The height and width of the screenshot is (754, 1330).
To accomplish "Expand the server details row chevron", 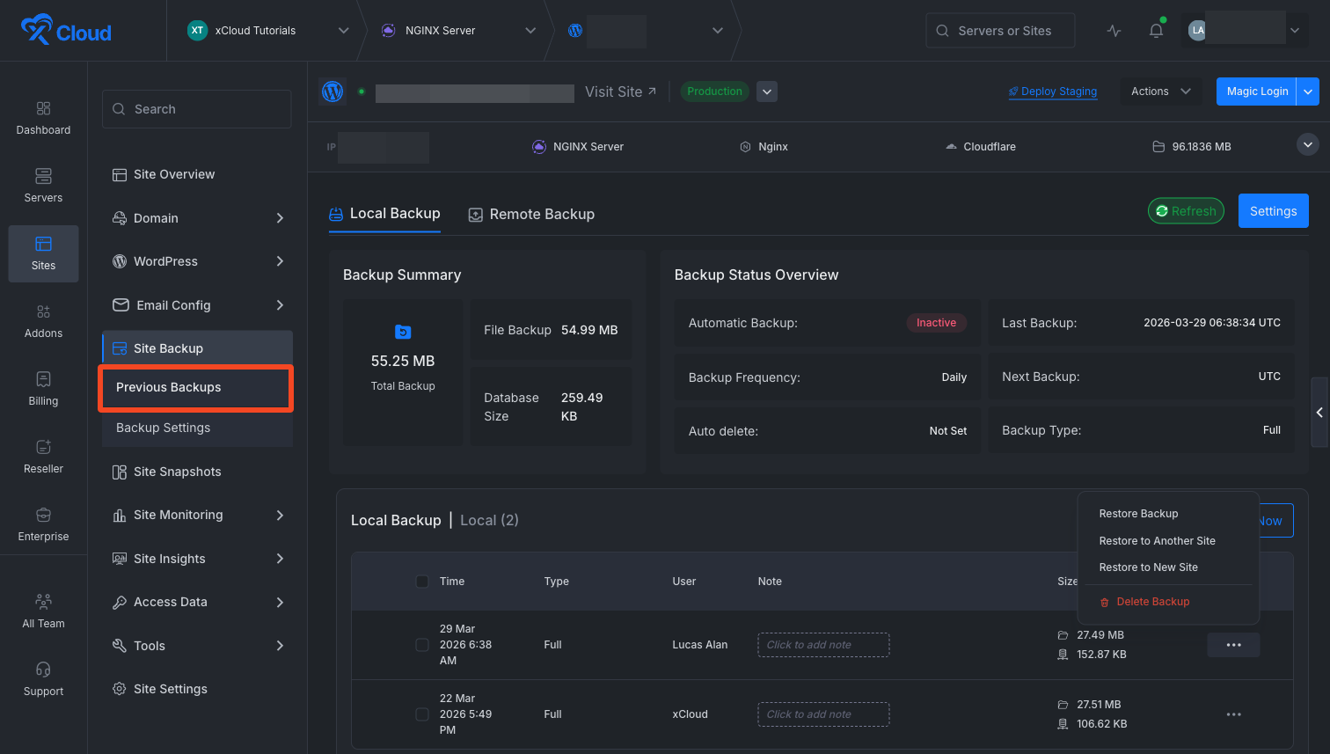I will pos(1308,144).
